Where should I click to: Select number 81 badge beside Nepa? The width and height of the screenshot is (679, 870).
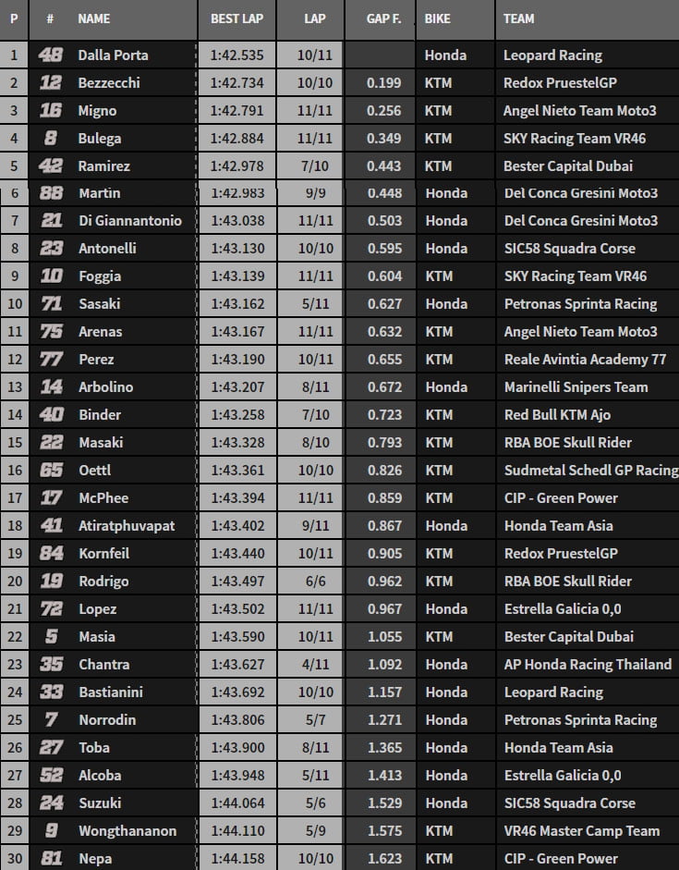(x=51, y=858)
